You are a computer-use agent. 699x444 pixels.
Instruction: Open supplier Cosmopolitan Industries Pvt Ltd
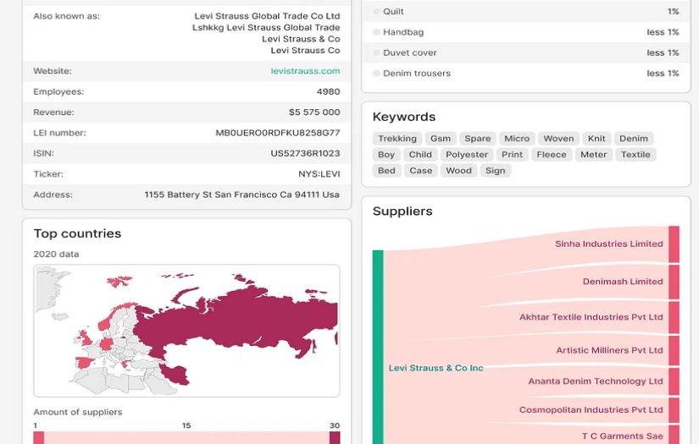coord(591,409)
